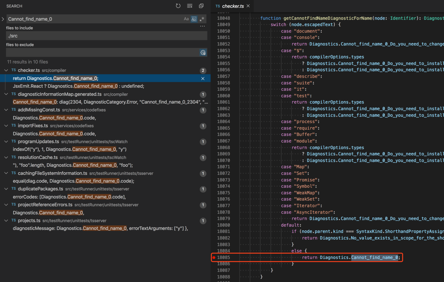Screen dimensions: 444x282
Task: Refresh the search results
Action: [x=178, y=6]
